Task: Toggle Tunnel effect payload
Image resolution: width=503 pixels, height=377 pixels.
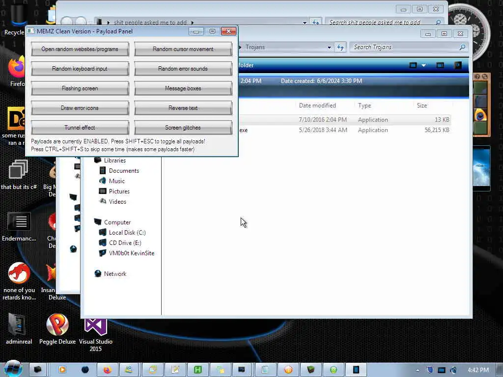Action: click(80, 128)
